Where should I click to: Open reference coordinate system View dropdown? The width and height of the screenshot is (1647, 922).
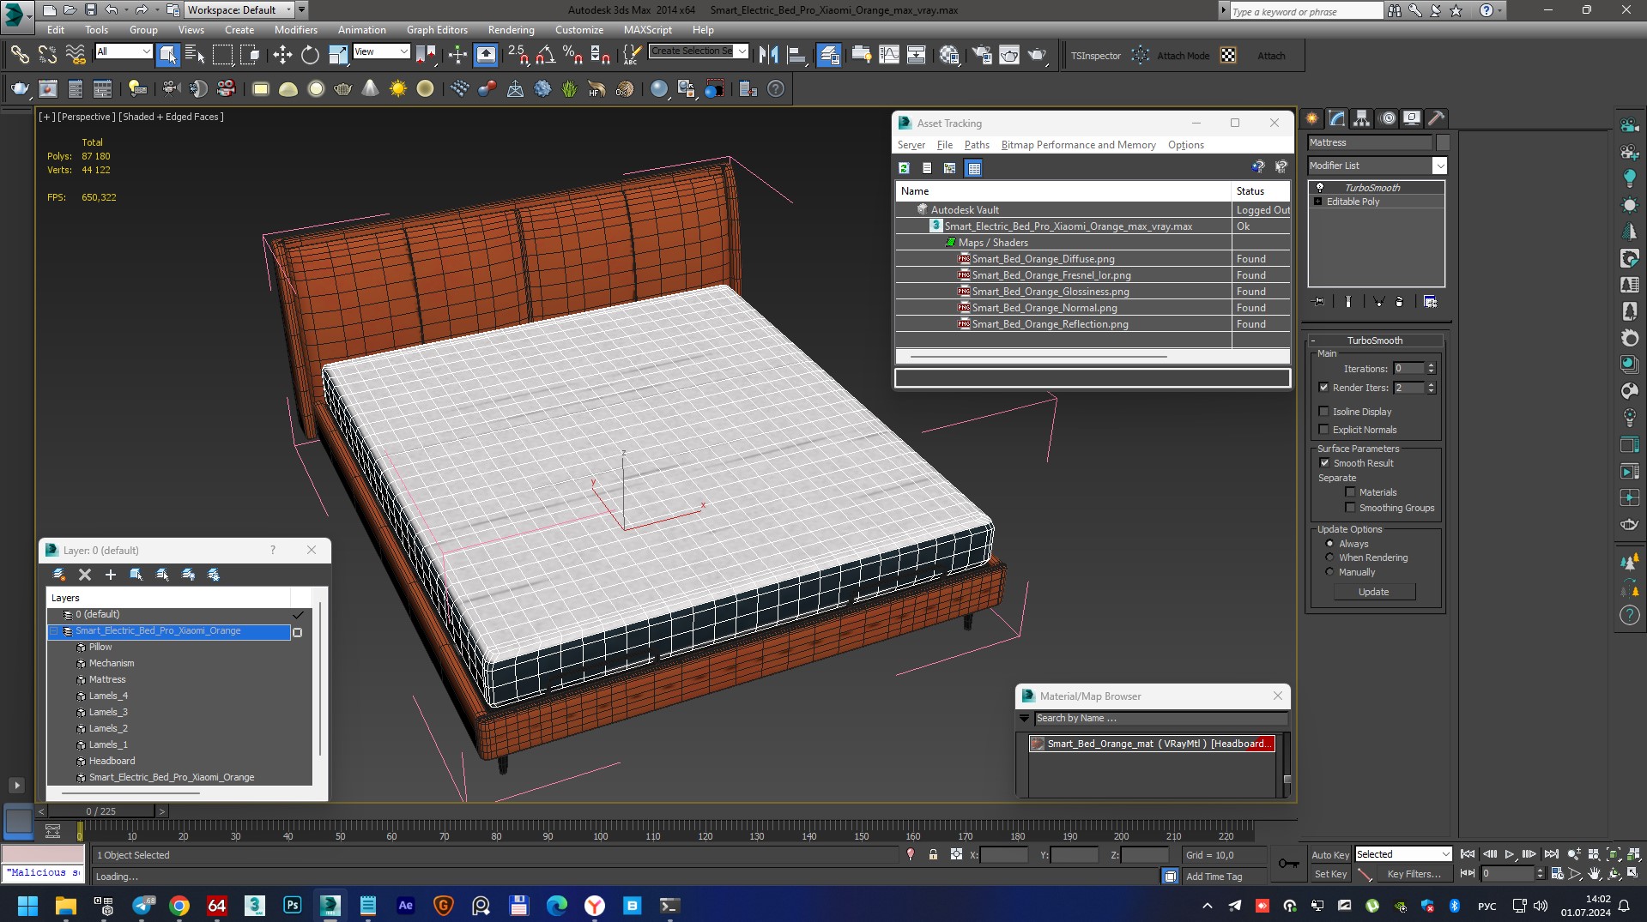click(x=381, y=51)
